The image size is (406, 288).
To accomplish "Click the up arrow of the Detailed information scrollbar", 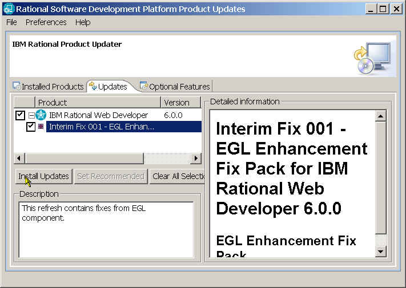I will point(381,116).
